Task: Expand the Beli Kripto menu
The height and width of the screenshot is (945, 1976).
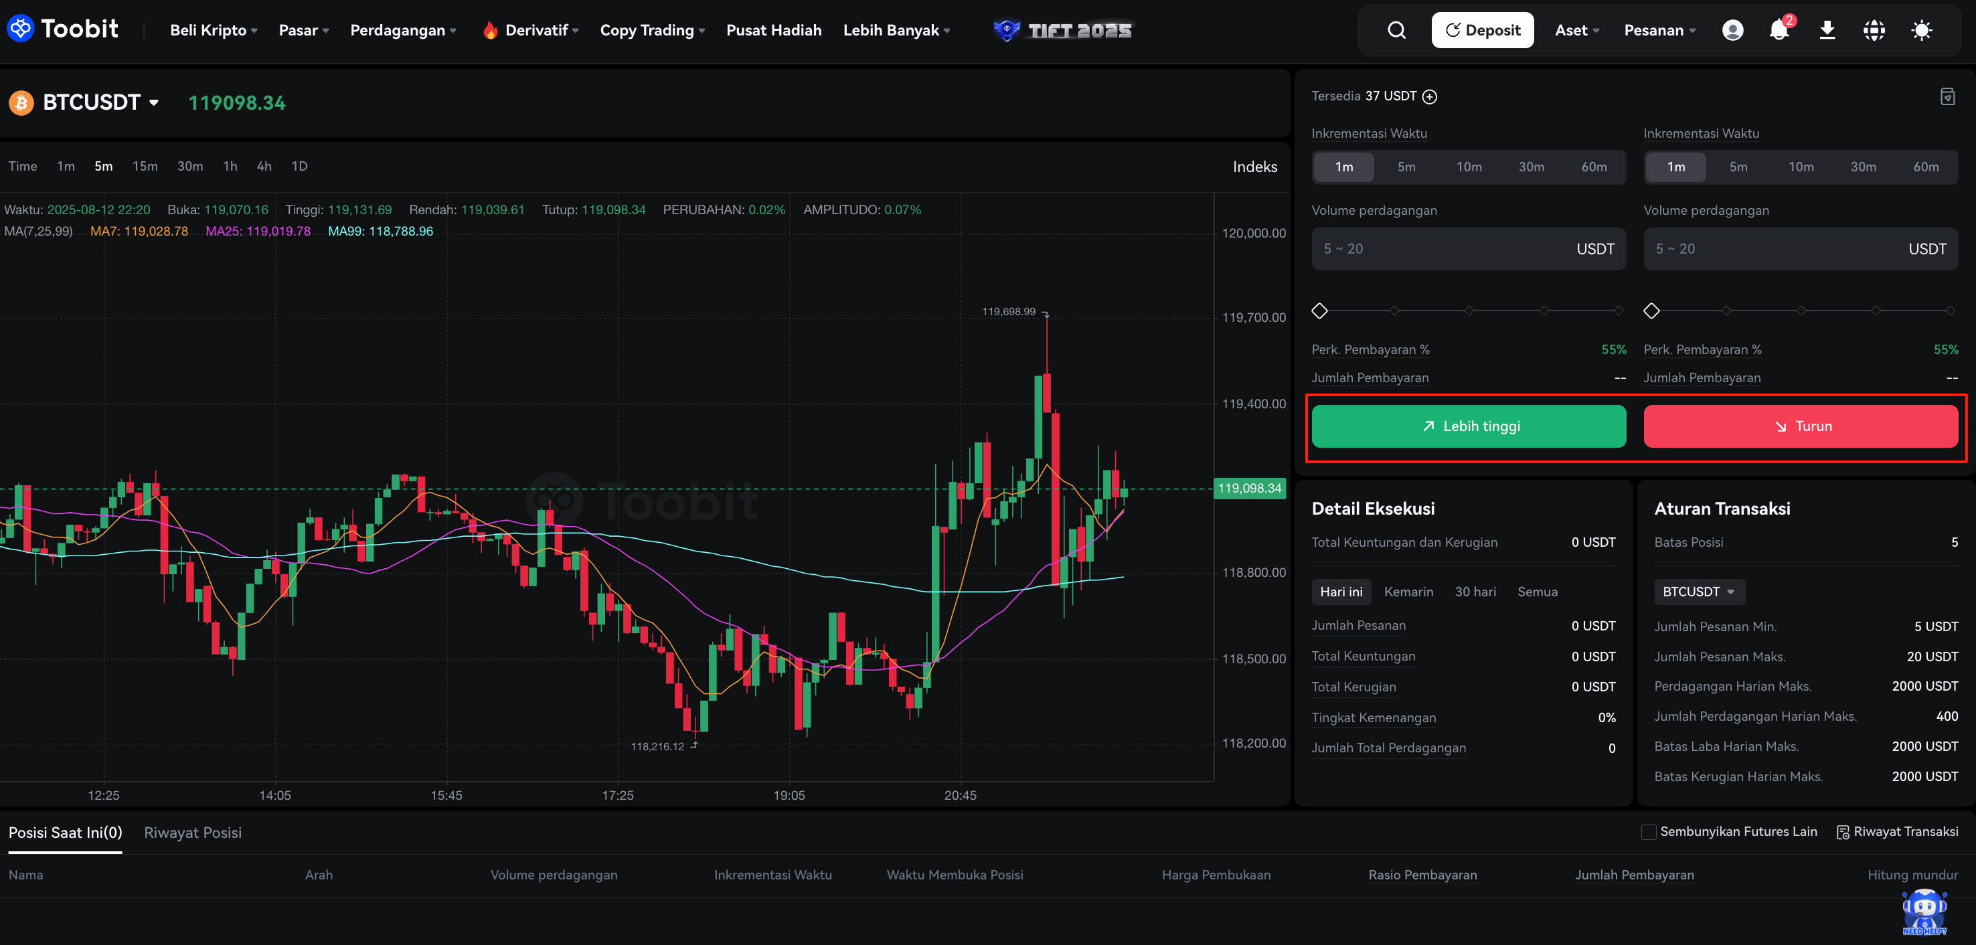Action: (x=214, y=30)
